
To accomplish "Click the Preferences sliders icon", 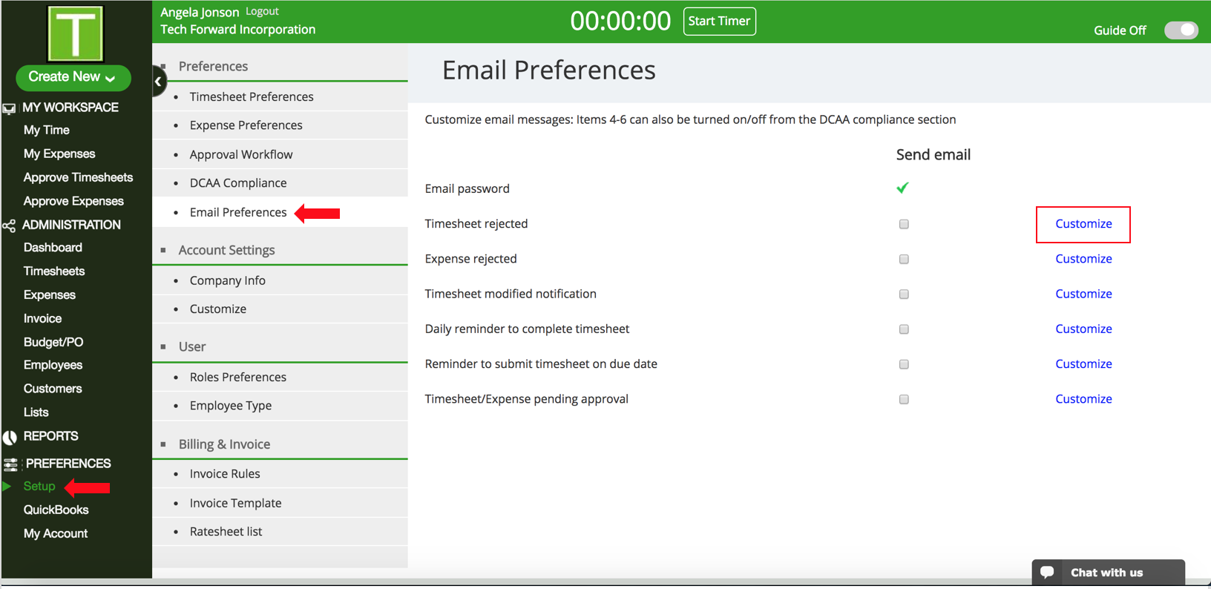I will click(x=10, y=464).
